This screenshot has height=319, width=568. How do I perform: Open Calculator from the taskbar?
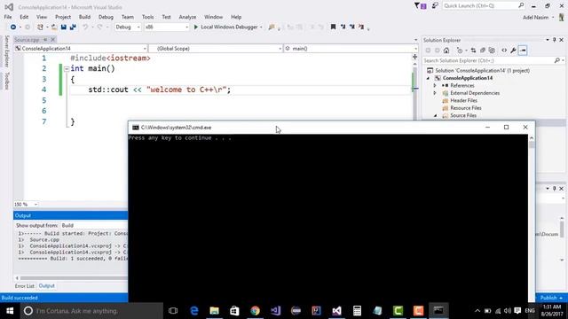coord(357,311)
